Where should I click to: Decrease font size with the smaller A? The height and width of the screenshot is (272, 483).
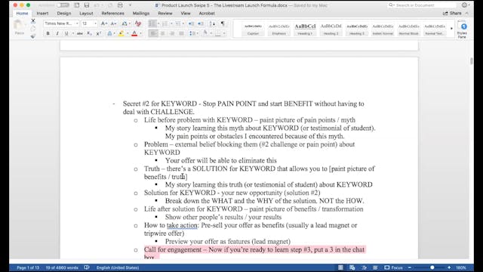pyautogui.click(x=113, y=23)
